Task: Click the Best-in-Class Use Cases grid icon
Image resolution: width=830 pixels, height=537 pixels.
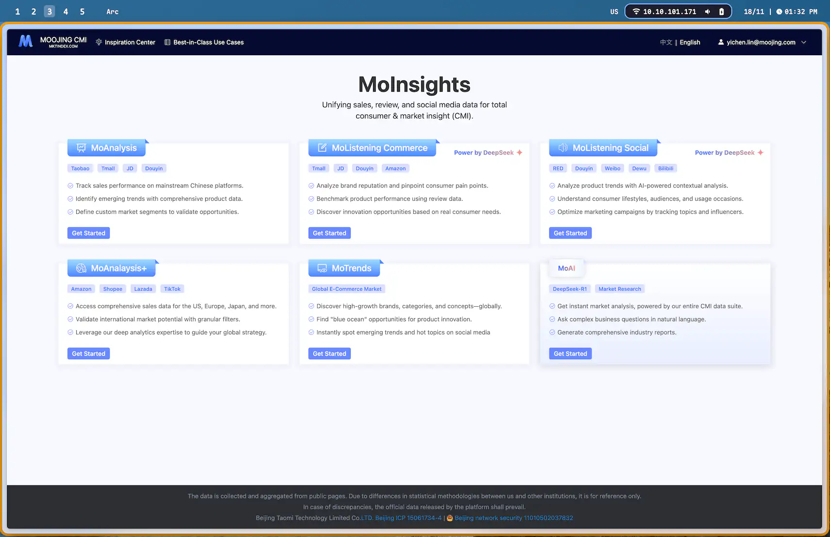Action: [167, 42]
